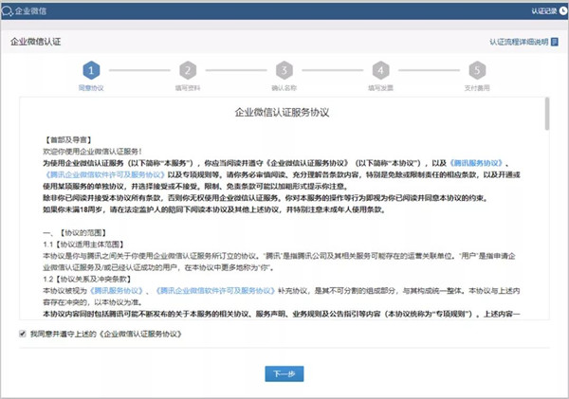
Task: Select step 3 hexagon 确认名称
Action: pos(284,70)
